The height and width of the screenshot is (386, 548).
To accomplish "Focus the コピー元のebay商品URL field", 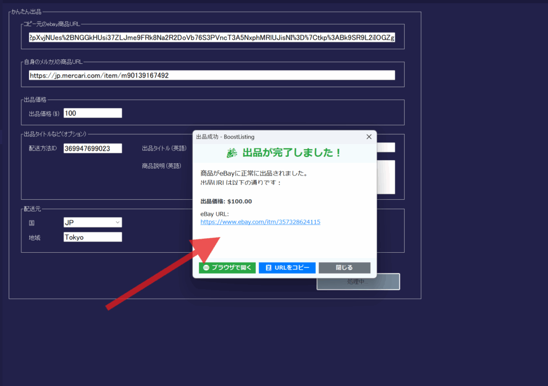I will pyautogui.click(x=212, y=38).
